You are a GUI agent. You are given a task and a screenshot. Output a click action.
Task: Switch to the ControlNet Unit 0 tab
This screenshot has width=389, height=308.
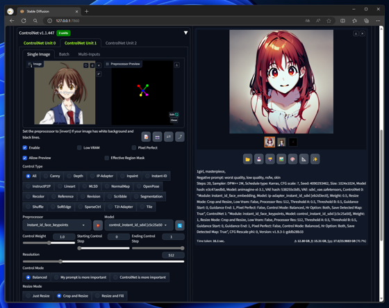40,43
